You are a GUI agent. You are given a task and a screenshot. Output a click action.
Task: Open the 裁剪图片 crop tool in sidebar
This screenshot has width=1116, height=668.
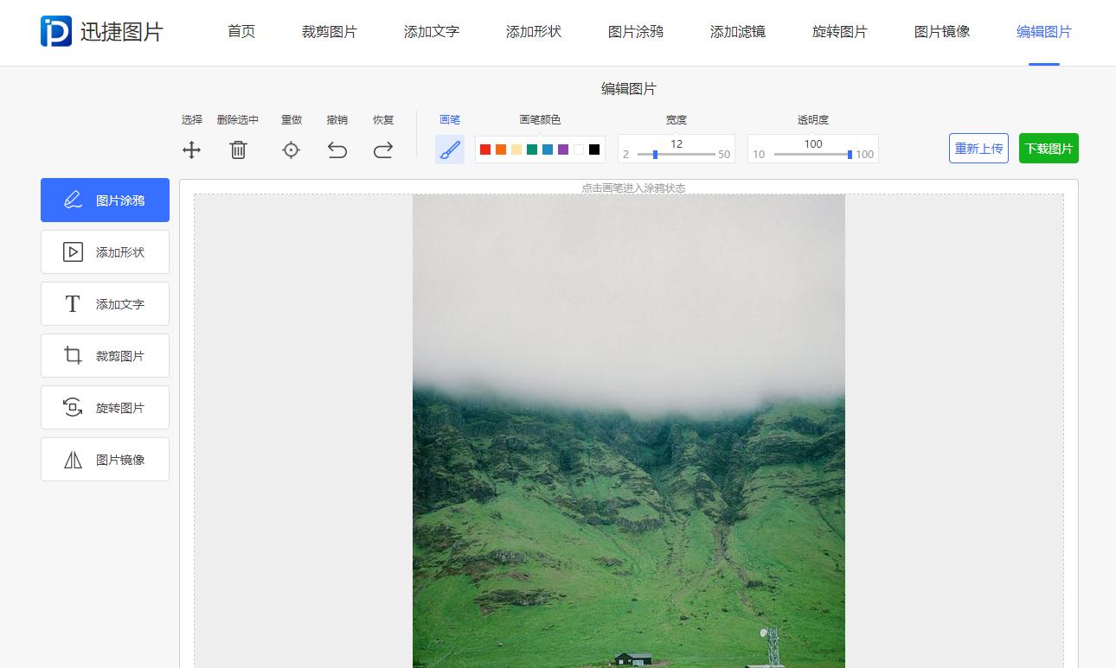105,355
